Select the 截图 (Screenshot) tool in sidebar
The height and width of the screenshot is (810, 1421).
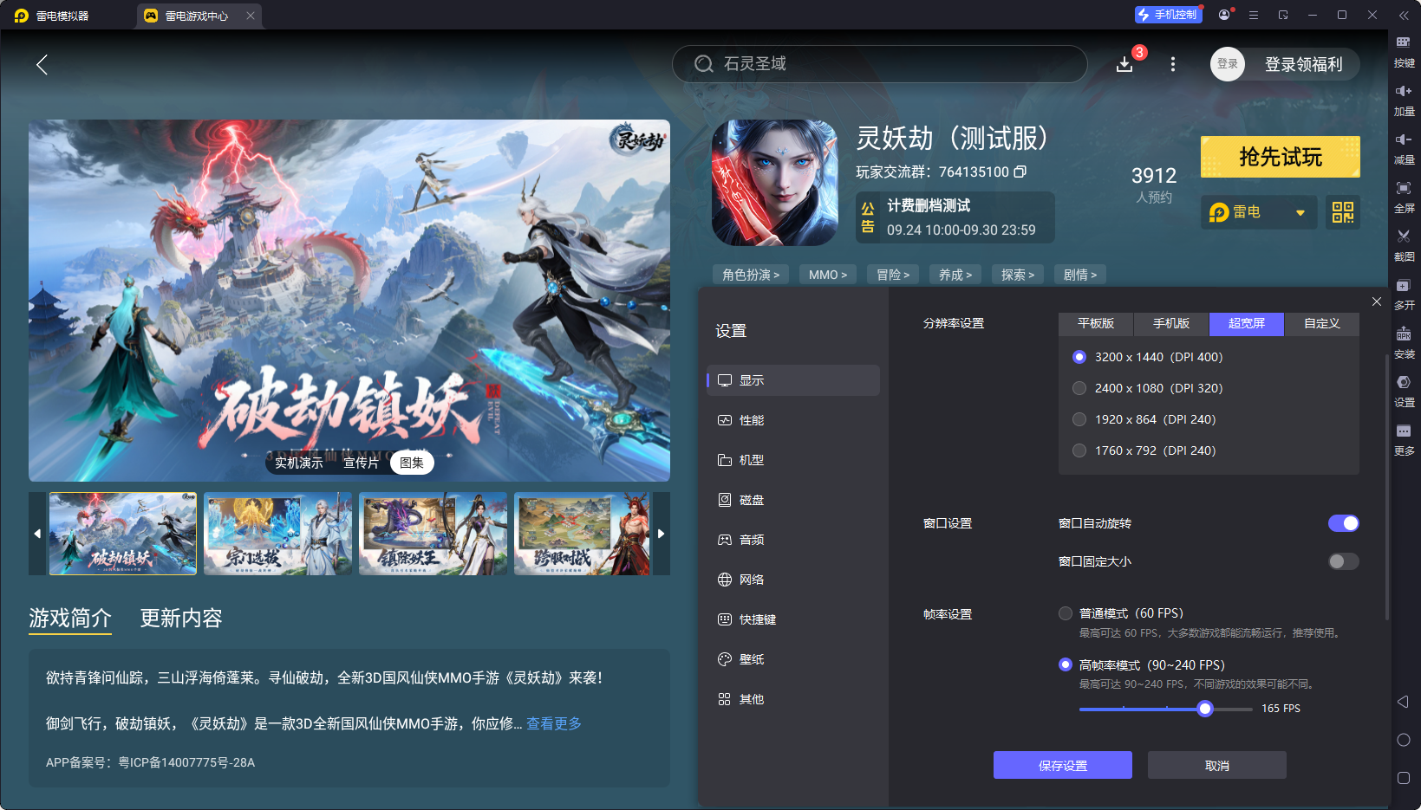coord(1405,245)
